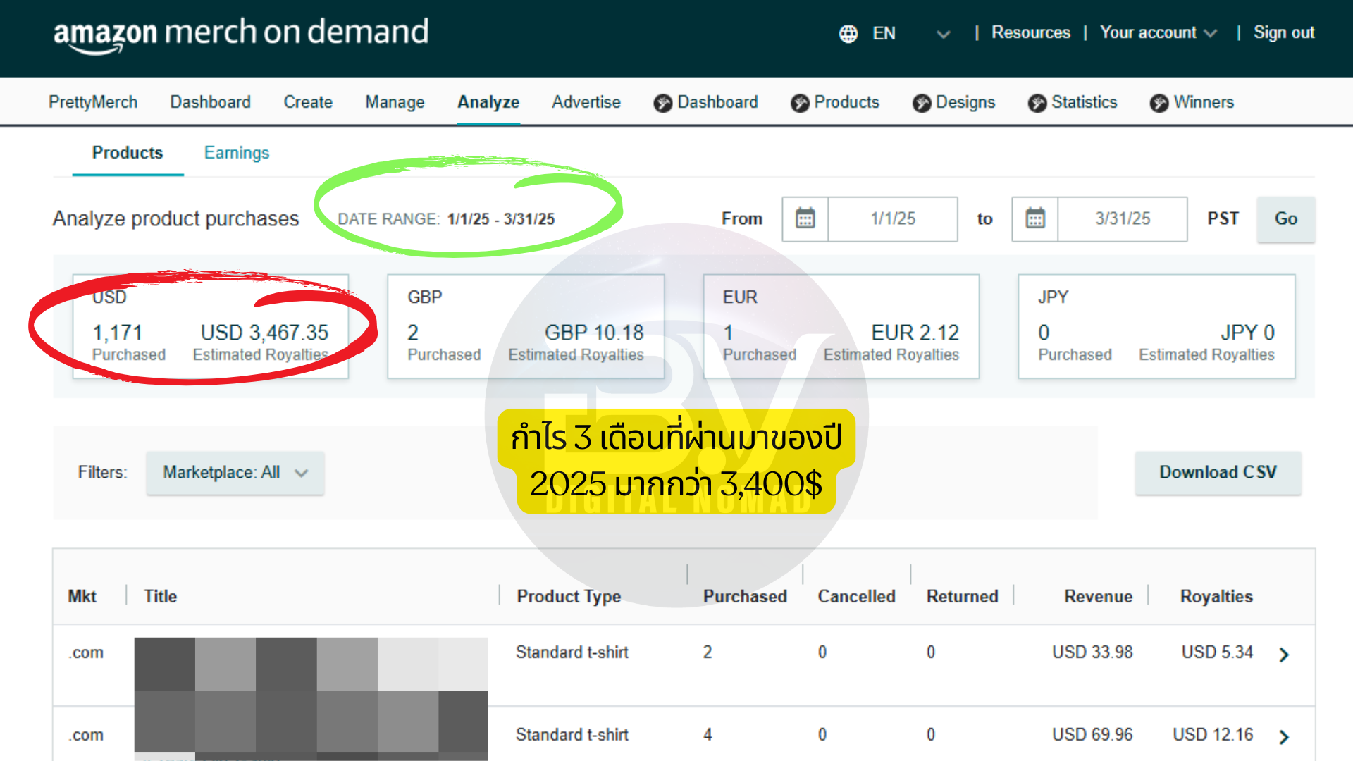1353x761 pixels.
Task: Click the PrettyMerch Statistics icon
Action: pyautogui.click(x=1037, y=103)
